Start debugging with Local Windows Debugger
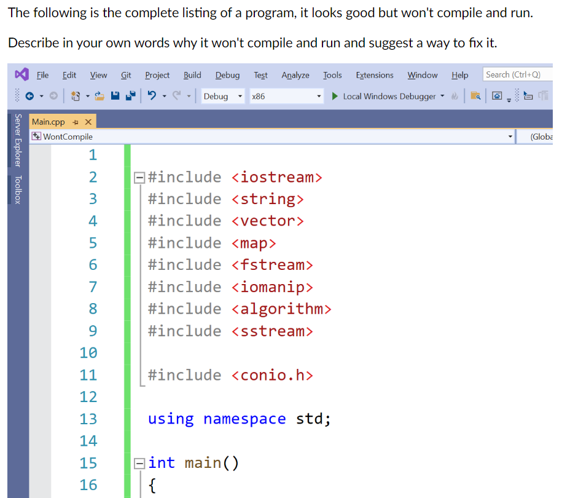The image size is (562, 498). pos(387,96)
